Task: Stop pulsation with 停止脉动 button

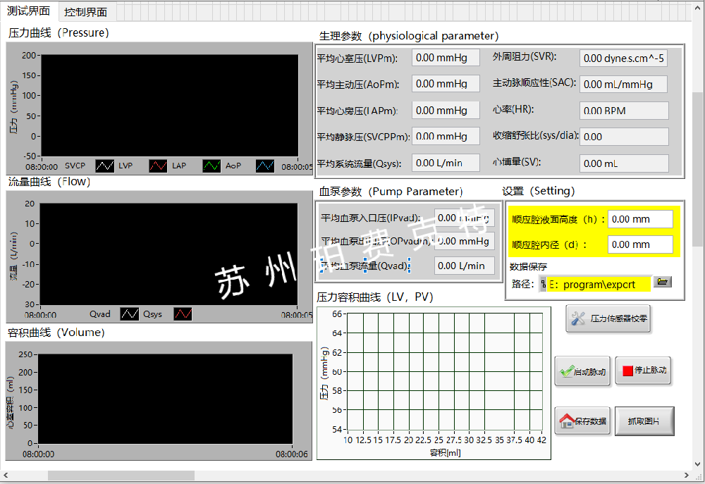Action: point(642,370)
